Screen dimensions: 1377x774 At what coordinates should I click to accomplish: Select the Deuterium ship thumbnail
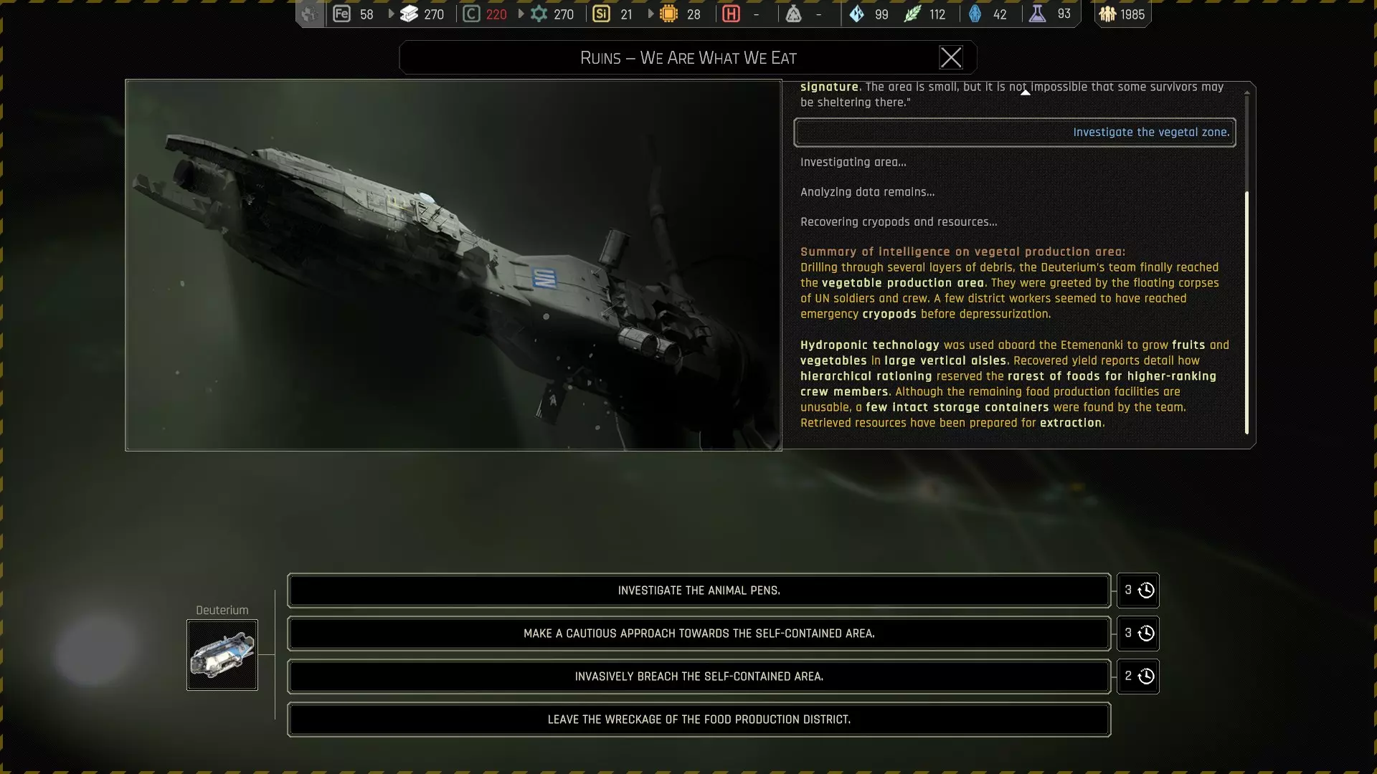click(x=222, y=655)
